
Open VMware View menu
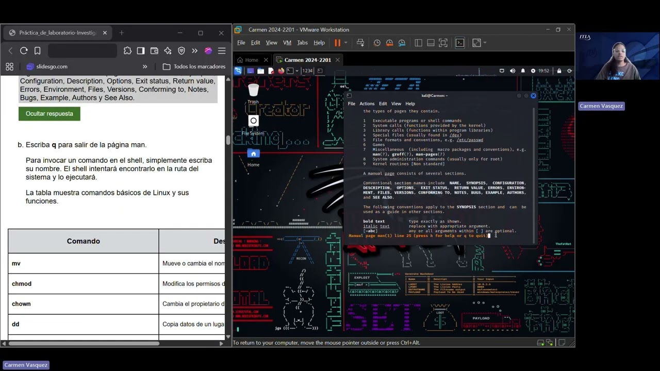pyautogui.click(x=271, y=43)
